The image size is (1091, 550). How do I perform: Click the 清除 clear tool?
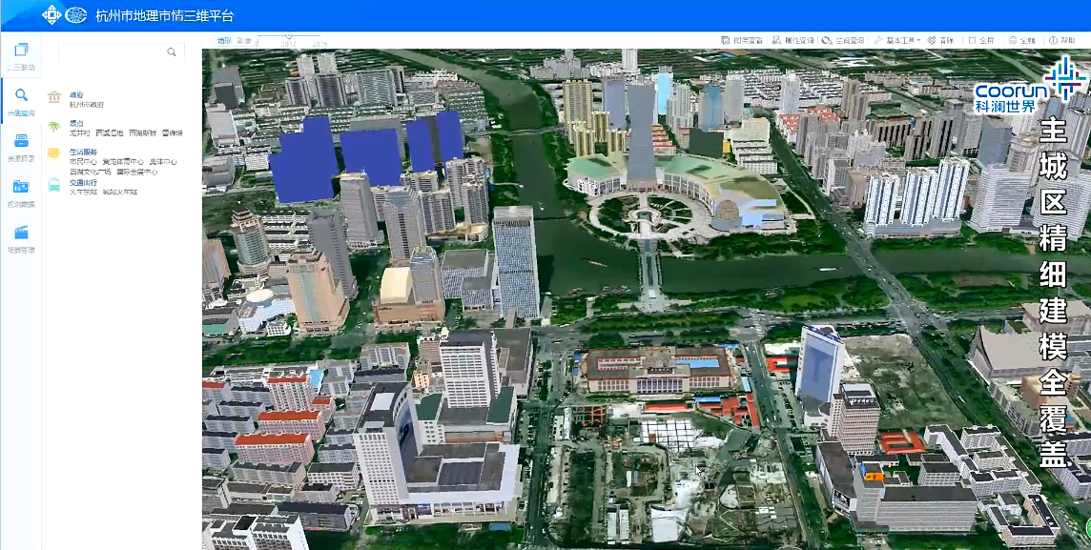pyautogui.click(x=941, y=41)
